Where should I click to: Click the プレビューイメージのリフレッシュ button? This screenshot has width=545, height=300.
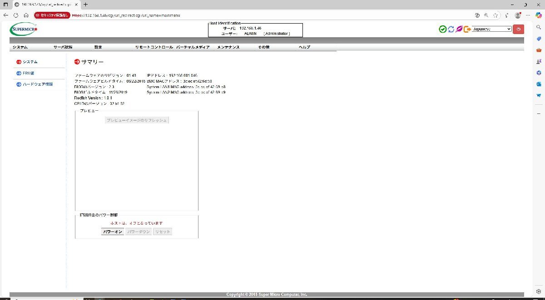137,120
